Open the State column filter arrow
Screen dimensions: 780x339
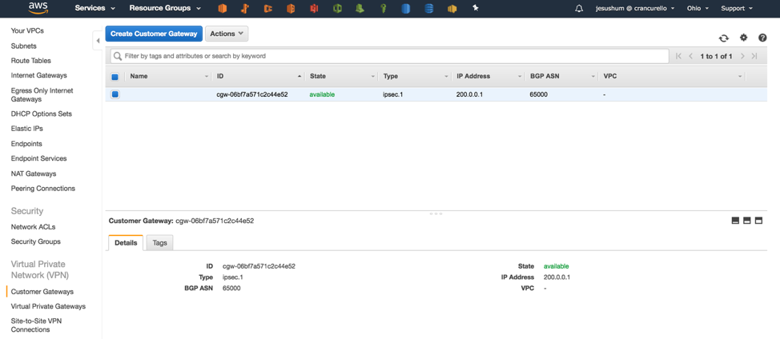[x=373, y=77]
